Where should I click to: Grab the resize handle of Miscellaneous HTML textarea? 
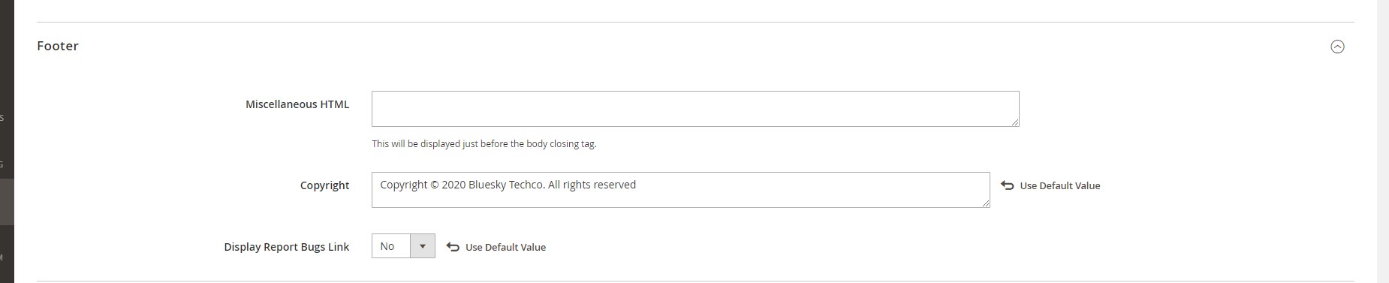(1015, 122)
